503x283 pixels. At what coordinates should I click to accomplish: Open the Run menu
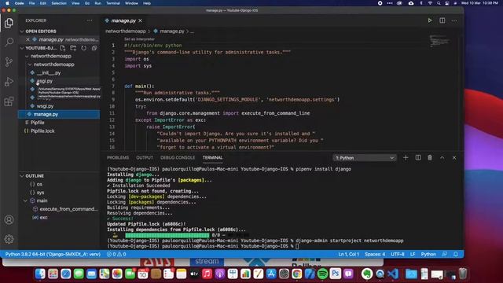click(97, 3)
